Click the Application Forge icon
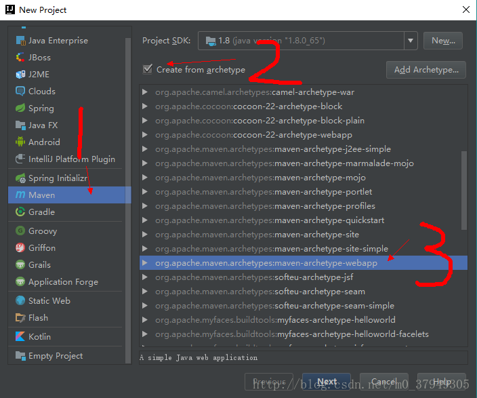Image resolution: width=477 pixels, height=398 pixels. point(20,281)
